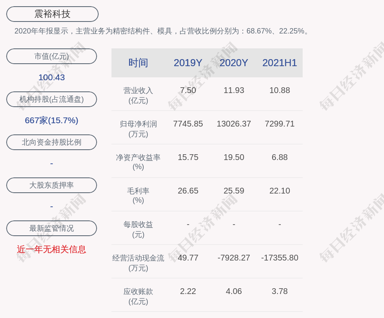Click the 营业收入(亿元) row label
This screenshot has height=318, width=384.
click(x=138, y=96)
